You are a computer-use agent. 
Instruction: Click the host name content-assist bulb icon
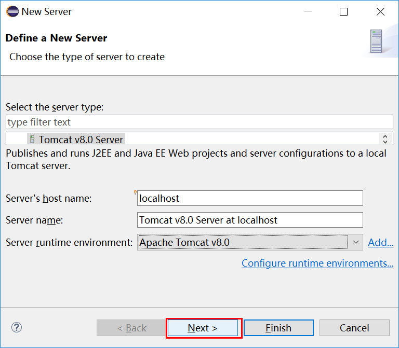(135, 192)
